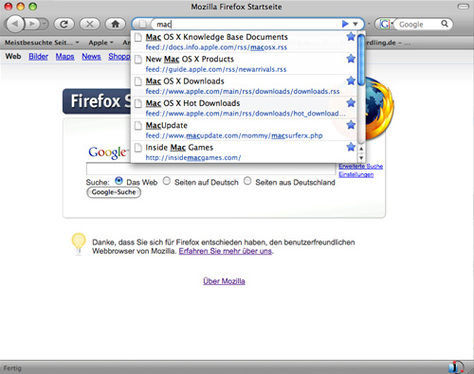Click the toolbar toggle pill in the title bar

(464, 7)
